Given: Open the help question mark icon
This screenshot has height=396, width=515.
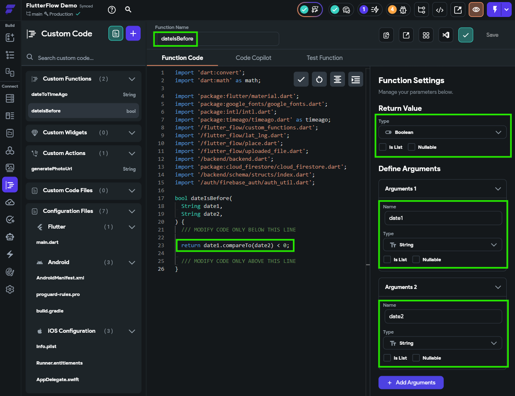Looking at the screenshot, I should pyautogui.click(x=112, y=10).
